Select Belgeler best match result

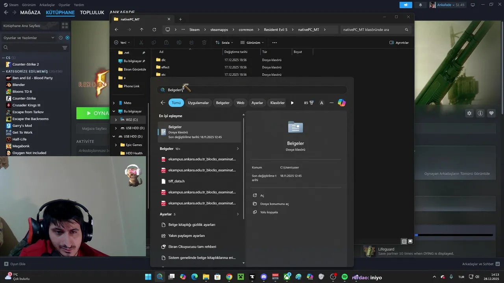[199, 132]
